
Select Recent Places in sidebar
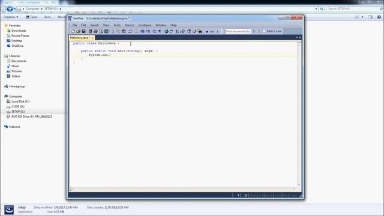tap(20, 36)
